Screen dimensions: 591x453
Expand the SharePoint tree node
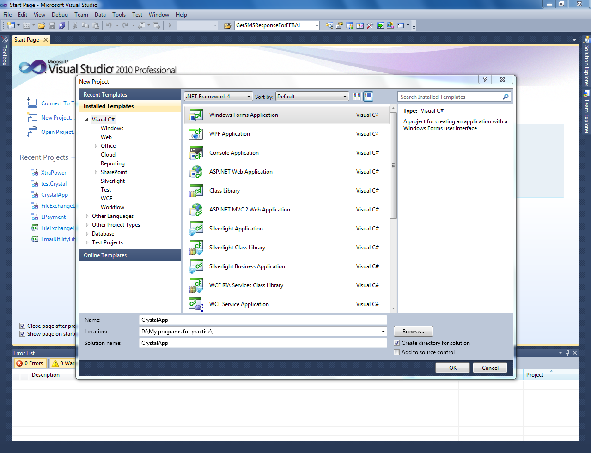[96, 172]
